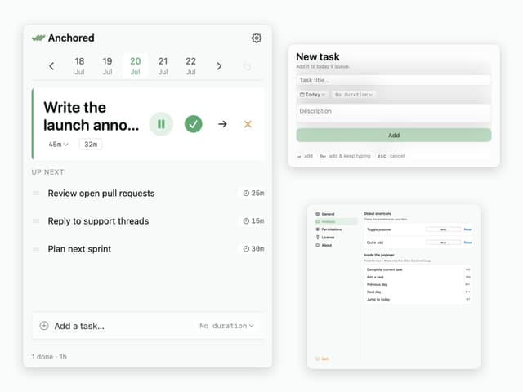Click clock icon on Review open pull requests
The width and height of the screenshot is (523, 392).
click(246, 193)
